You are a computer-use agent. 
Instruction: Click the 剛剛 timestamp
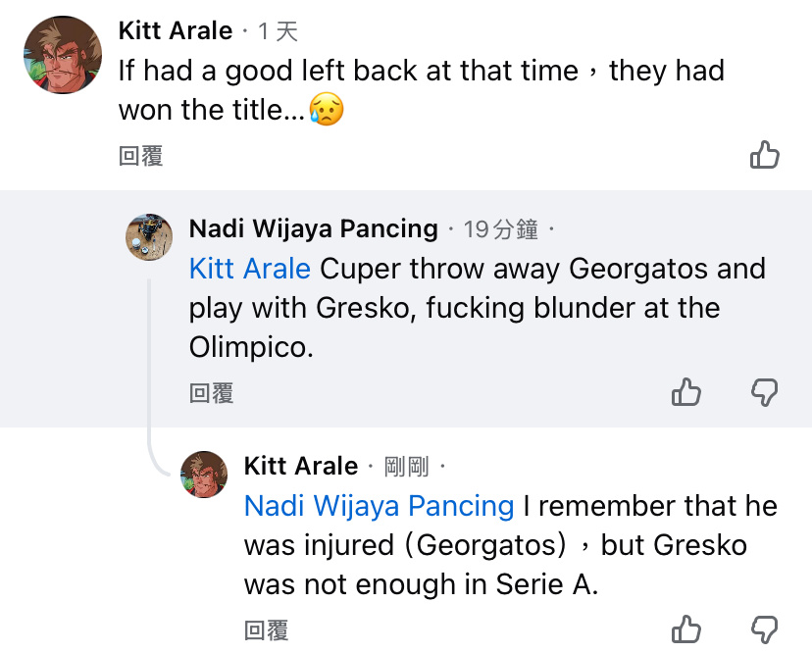click(407, 467)
